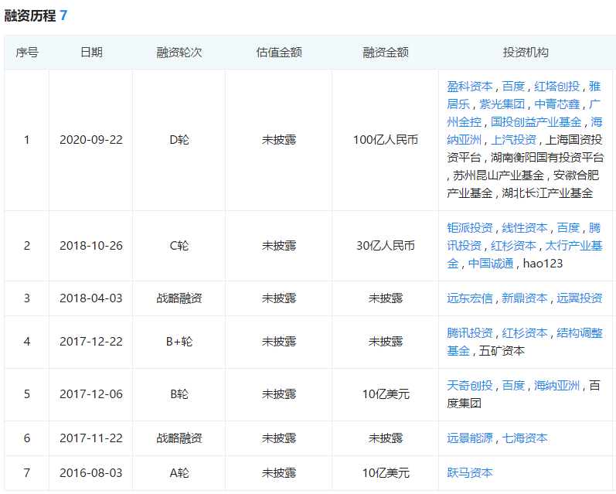Open 海纳亚洲 link in B轮 row
This screenshot has height=494, width=616.
click(556, 386)
